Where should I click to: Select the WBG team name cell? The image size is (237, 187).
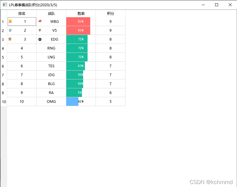[x=51, y=22]
